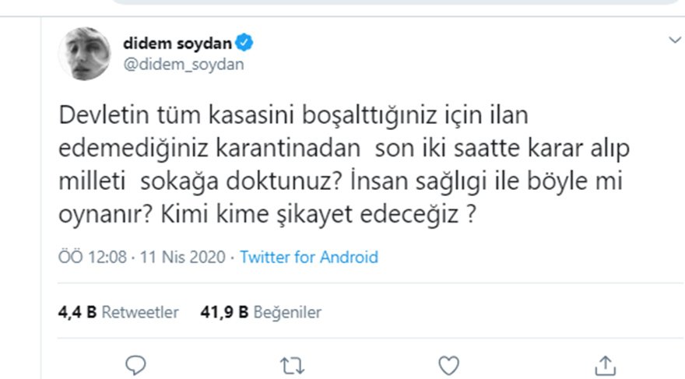Viewport: 685px width, 379px height.
Task: Like the tweet with the heart icon
Action: [449, 364]
